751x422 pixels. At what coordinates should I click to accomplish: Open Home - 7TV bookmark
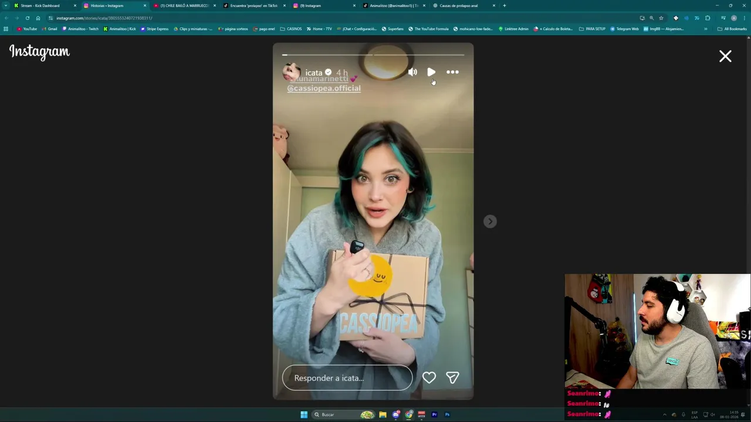[320, 29]
